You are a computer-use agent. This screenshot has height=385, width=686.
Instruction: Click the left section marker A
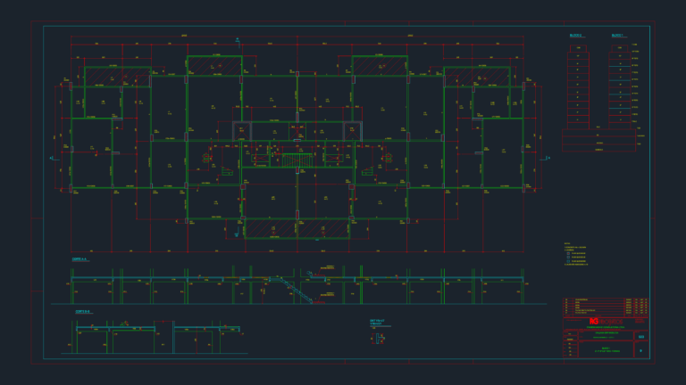pos(53,159)
